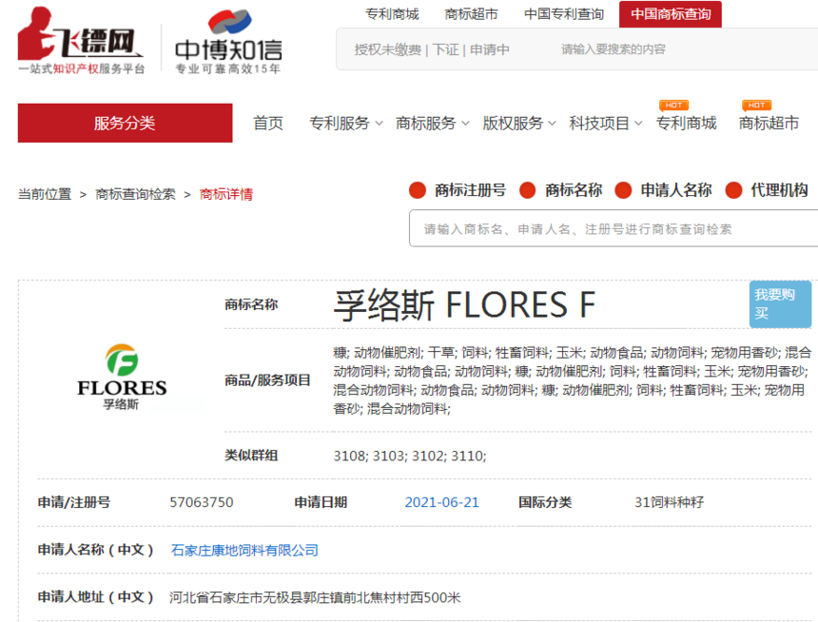Click the similar groups text 3108; 3103; 3102; 3110;

410,456
